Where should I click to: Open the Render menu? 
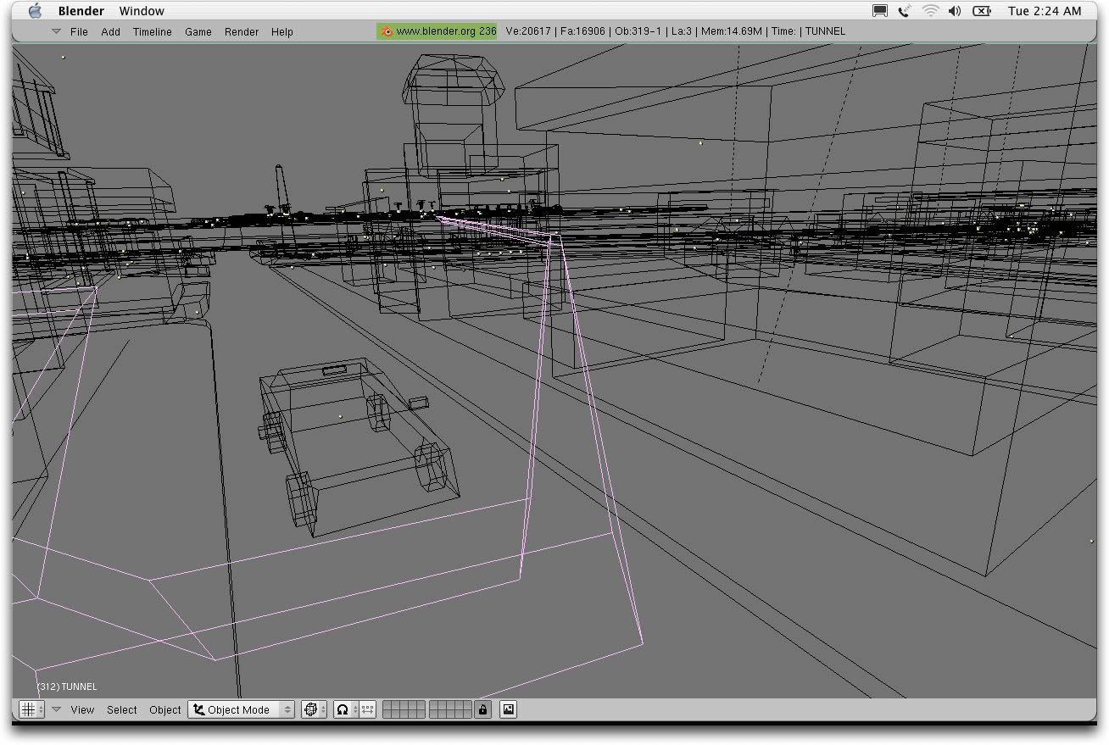click(x=242, y=31)
